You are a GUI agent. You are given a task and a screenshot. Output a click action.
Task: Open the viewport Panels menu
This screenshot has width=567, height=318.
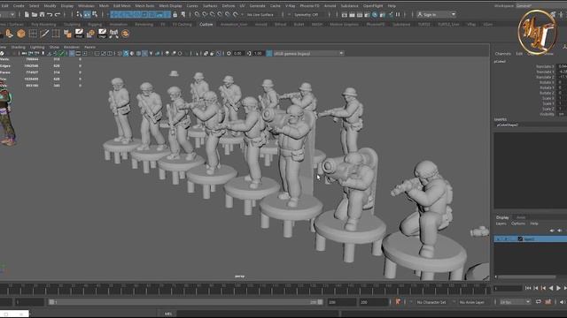click(x=89, y=47)
